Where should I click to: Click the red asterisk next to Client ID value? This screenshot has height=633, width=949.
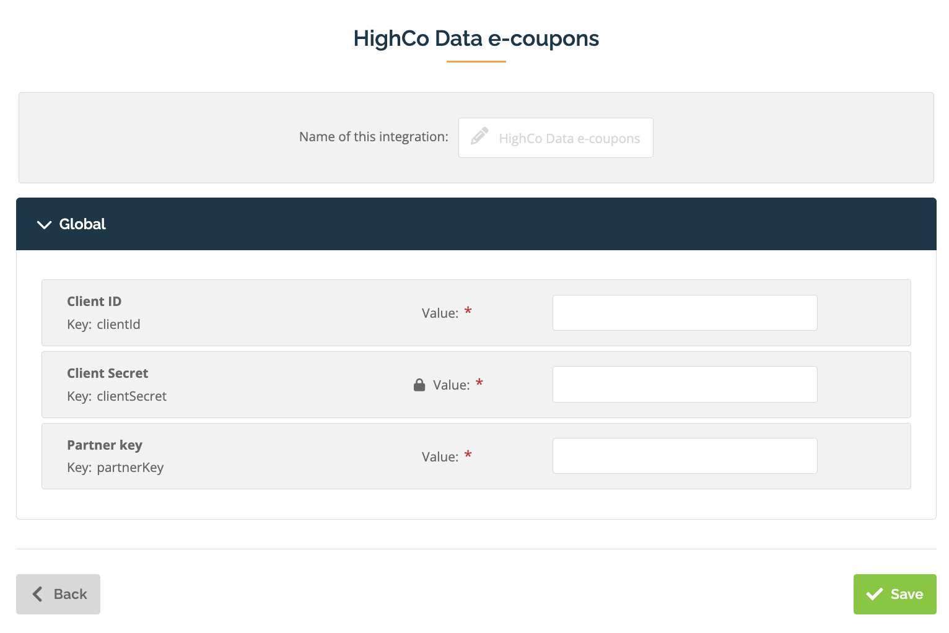[468, 311]
